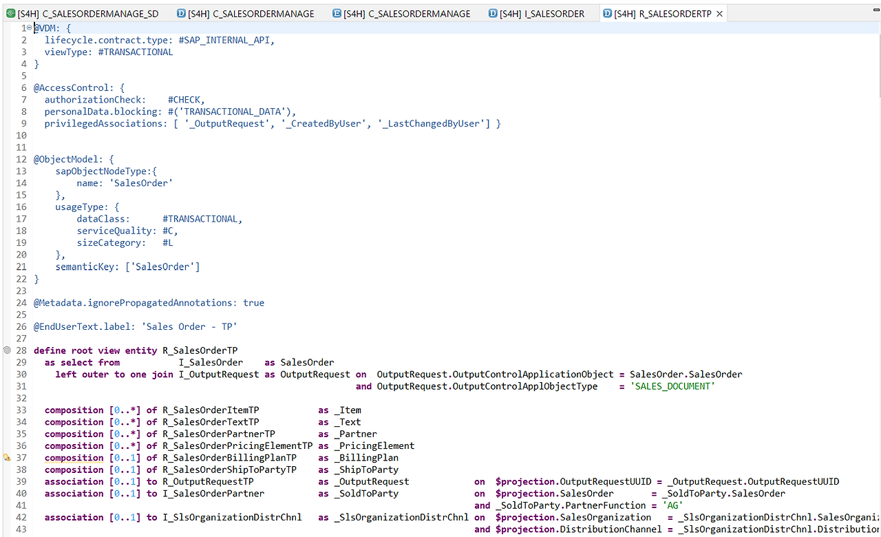Click R_SalesOrderPartnerTP in the composition list
The width and height of the screenshot is (881, 537).
[219, 434]
